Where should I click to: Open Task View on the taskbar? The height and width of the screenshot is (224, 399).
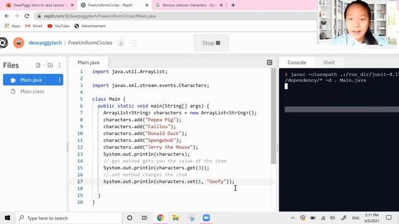point(145,218)
